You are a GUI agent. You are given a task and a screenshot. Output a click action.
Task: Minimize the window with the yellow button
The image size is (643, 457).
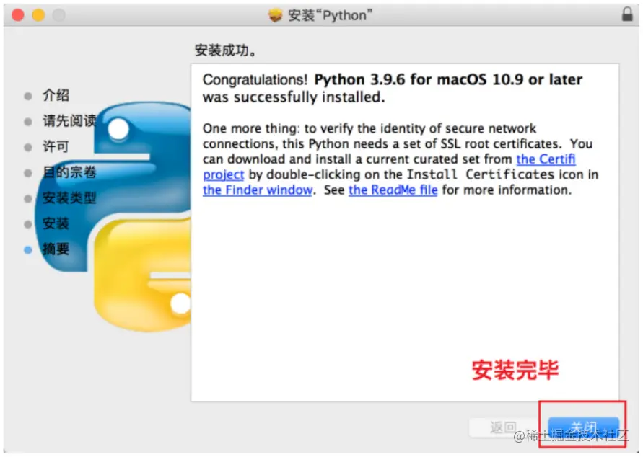coord(38,15)
